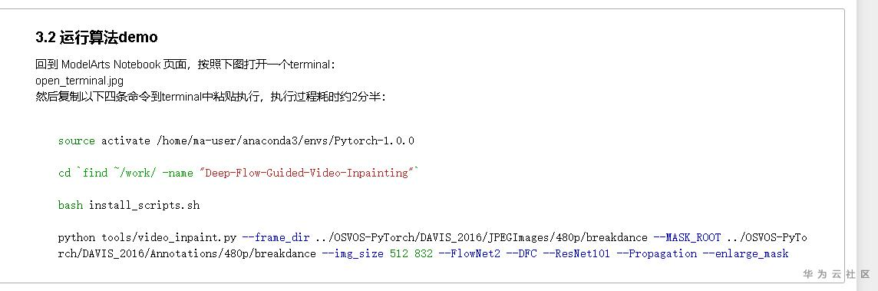878x291 pixels.
Task: Click the sentence mentioning "执行过程耗时约2分半"
Action: (210, 97)
